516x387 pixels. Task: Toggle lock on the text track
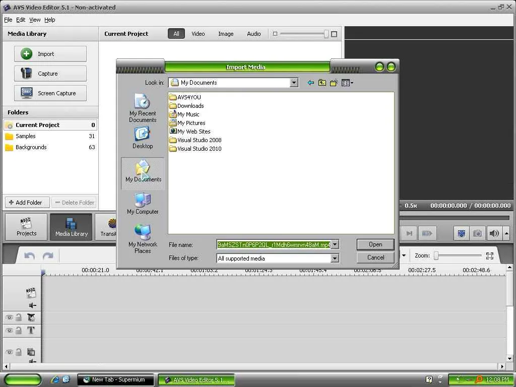(19, 330)
